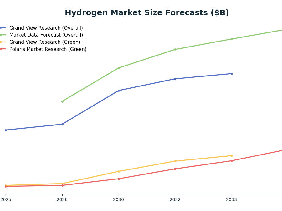Click the 2026 x-axis label
282x211 pixels.
(x=62, y=199)
